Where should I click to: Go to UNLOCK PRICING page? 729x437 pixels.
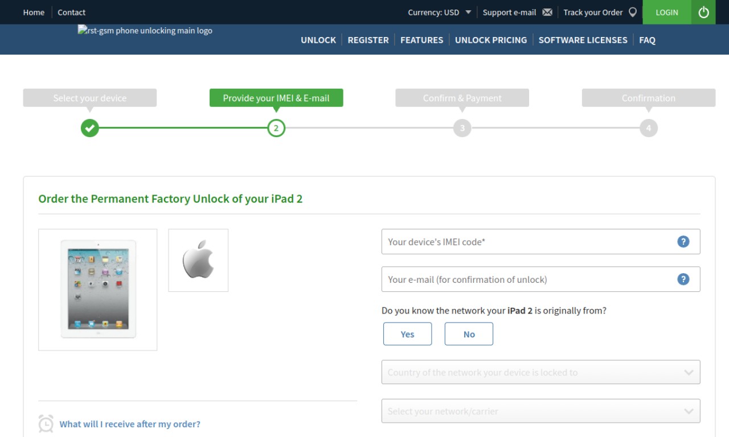[491, 40]
